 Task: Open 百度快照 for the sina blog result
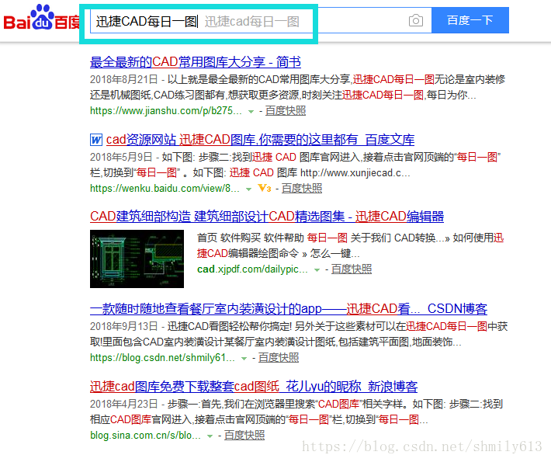tap(244, 436)
